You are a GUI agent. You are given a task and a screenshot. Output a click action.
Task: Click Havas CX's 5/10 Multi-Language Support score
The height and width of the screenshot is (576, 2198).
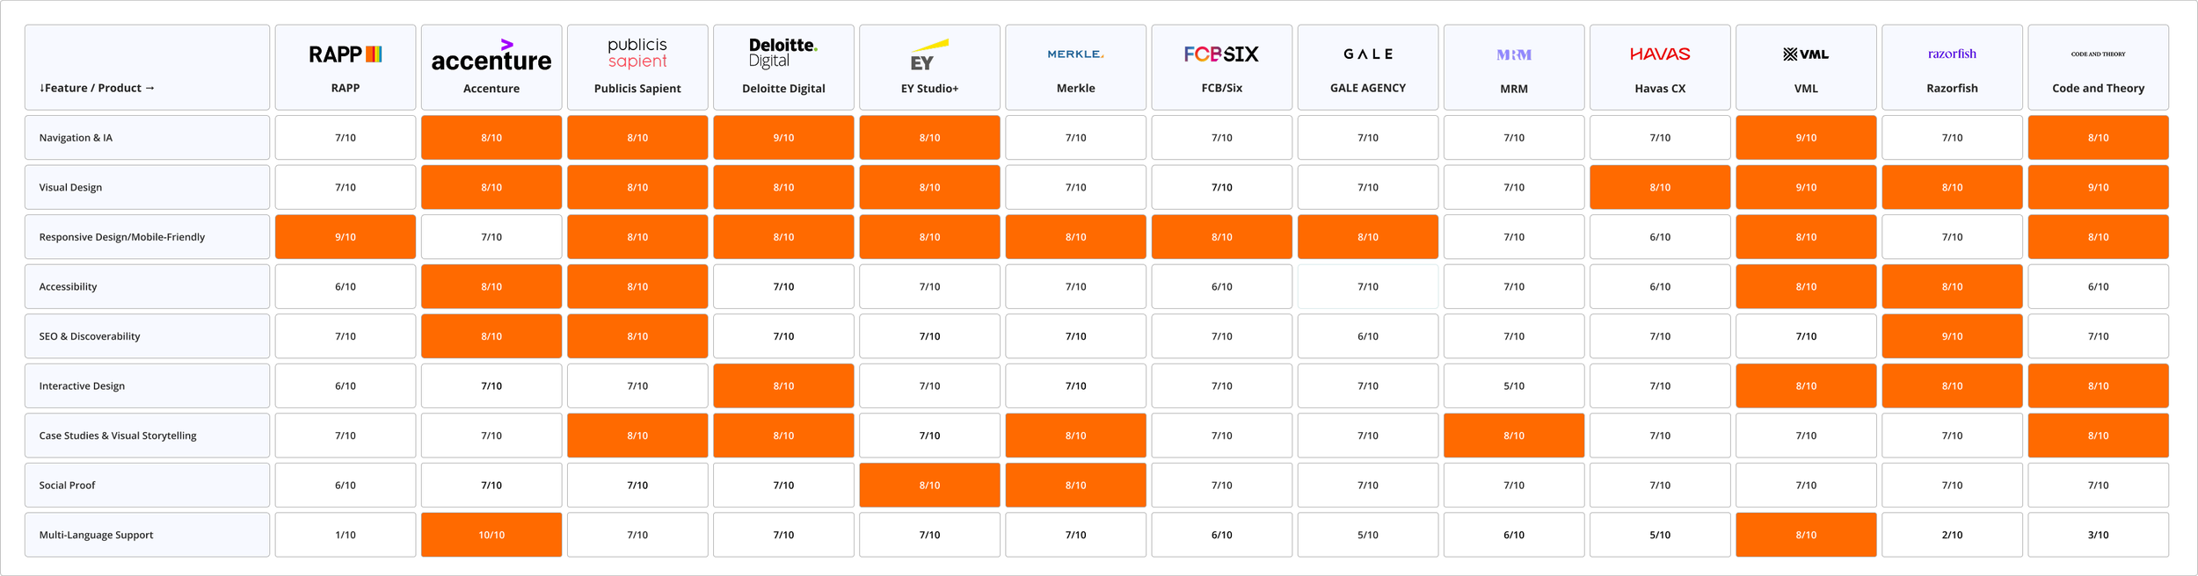coord(1660,535)
